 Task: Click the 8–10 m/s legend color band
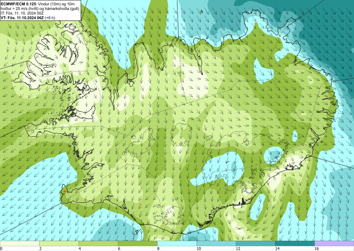(x=177, y=243)
